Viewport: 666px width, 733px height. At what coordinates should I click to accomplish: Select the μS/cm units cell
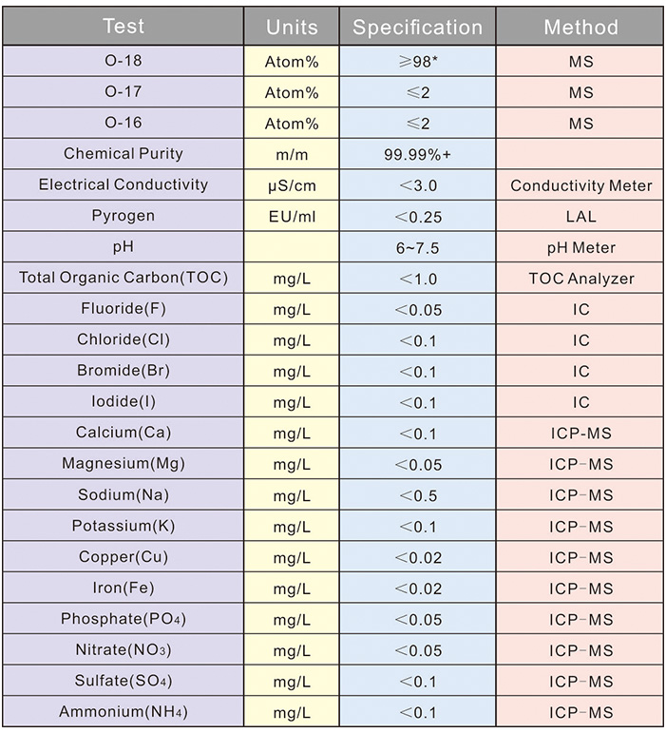pyautogui.click(x=292, y=185)
